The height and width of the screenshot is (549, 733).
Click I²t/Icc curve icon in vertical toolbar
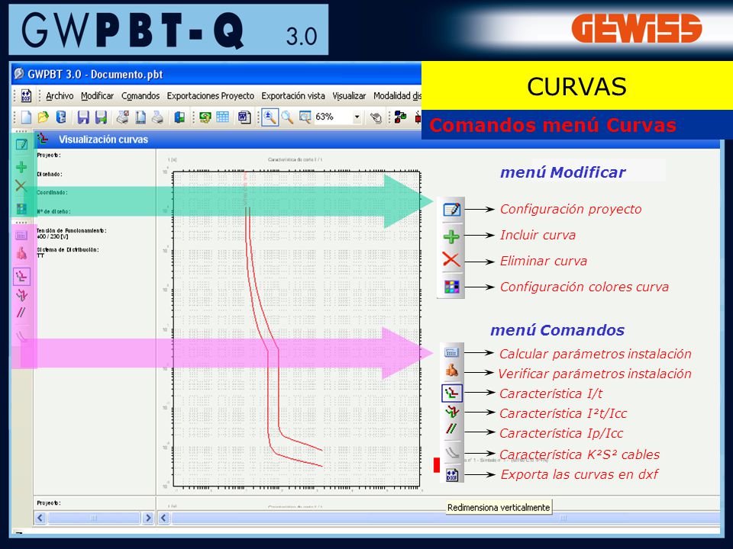(x=21, y=295)
